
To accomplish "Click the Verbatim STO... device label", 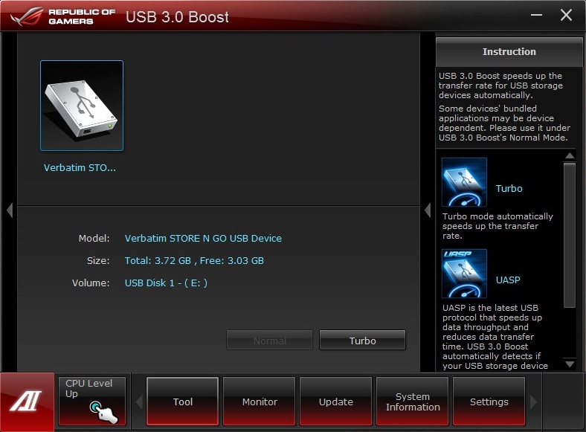I will tap(80, 168).
